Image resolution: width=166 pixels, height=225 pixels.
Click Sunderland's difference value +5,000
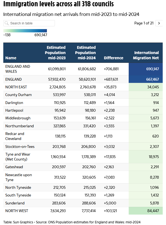[111, 203]
